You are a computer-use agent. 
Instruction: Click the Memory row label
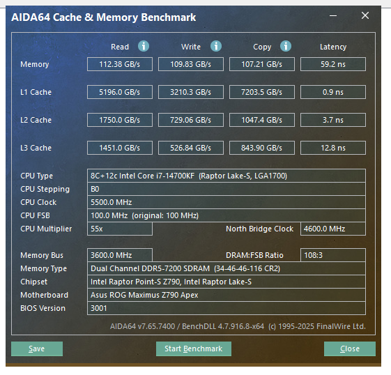coord(35,64)
